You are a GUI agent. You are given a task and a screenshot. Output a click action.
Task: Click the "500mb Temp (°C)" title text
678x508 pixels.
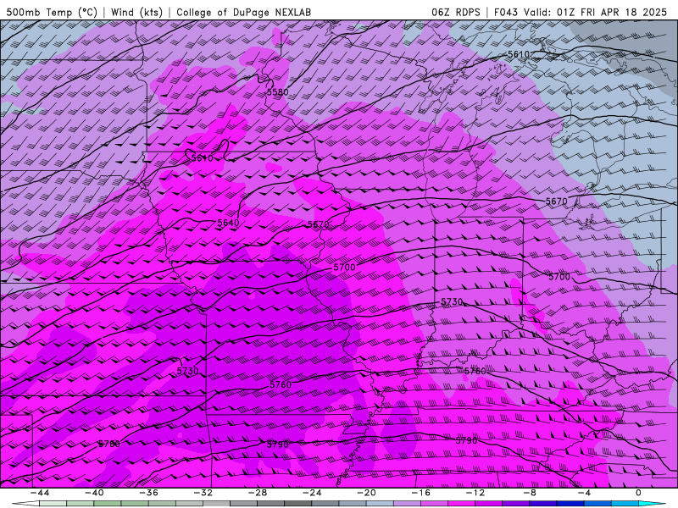click(52, 12)
